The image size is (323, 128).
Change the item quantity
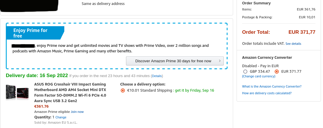(61, 117)
